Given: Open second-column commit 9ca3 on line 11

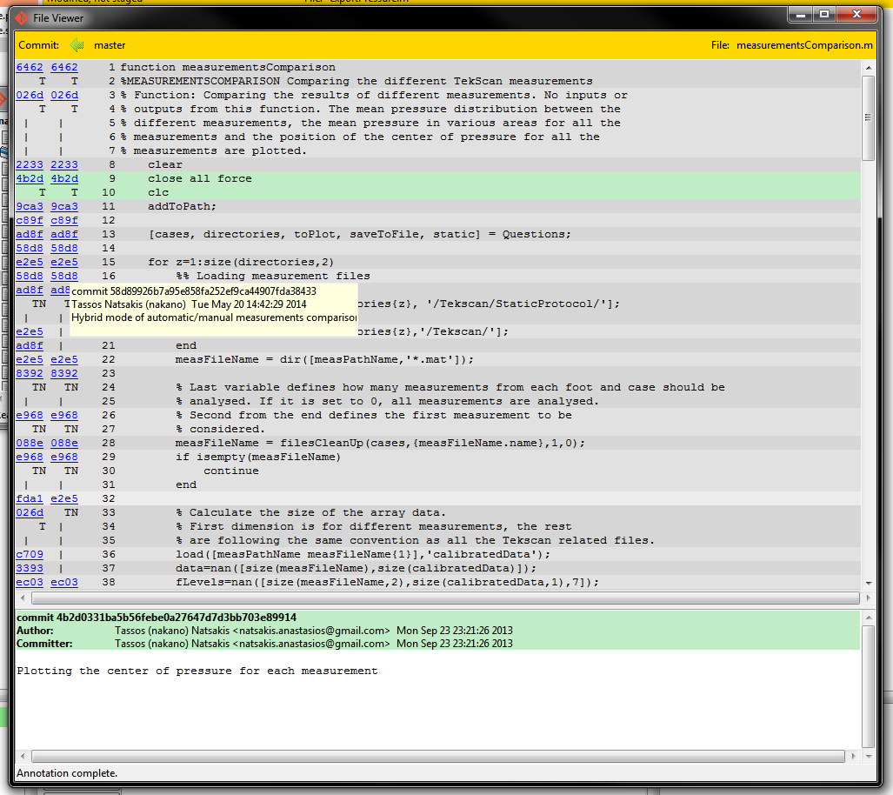Looking at the screenshot, I should coord(64,206).
